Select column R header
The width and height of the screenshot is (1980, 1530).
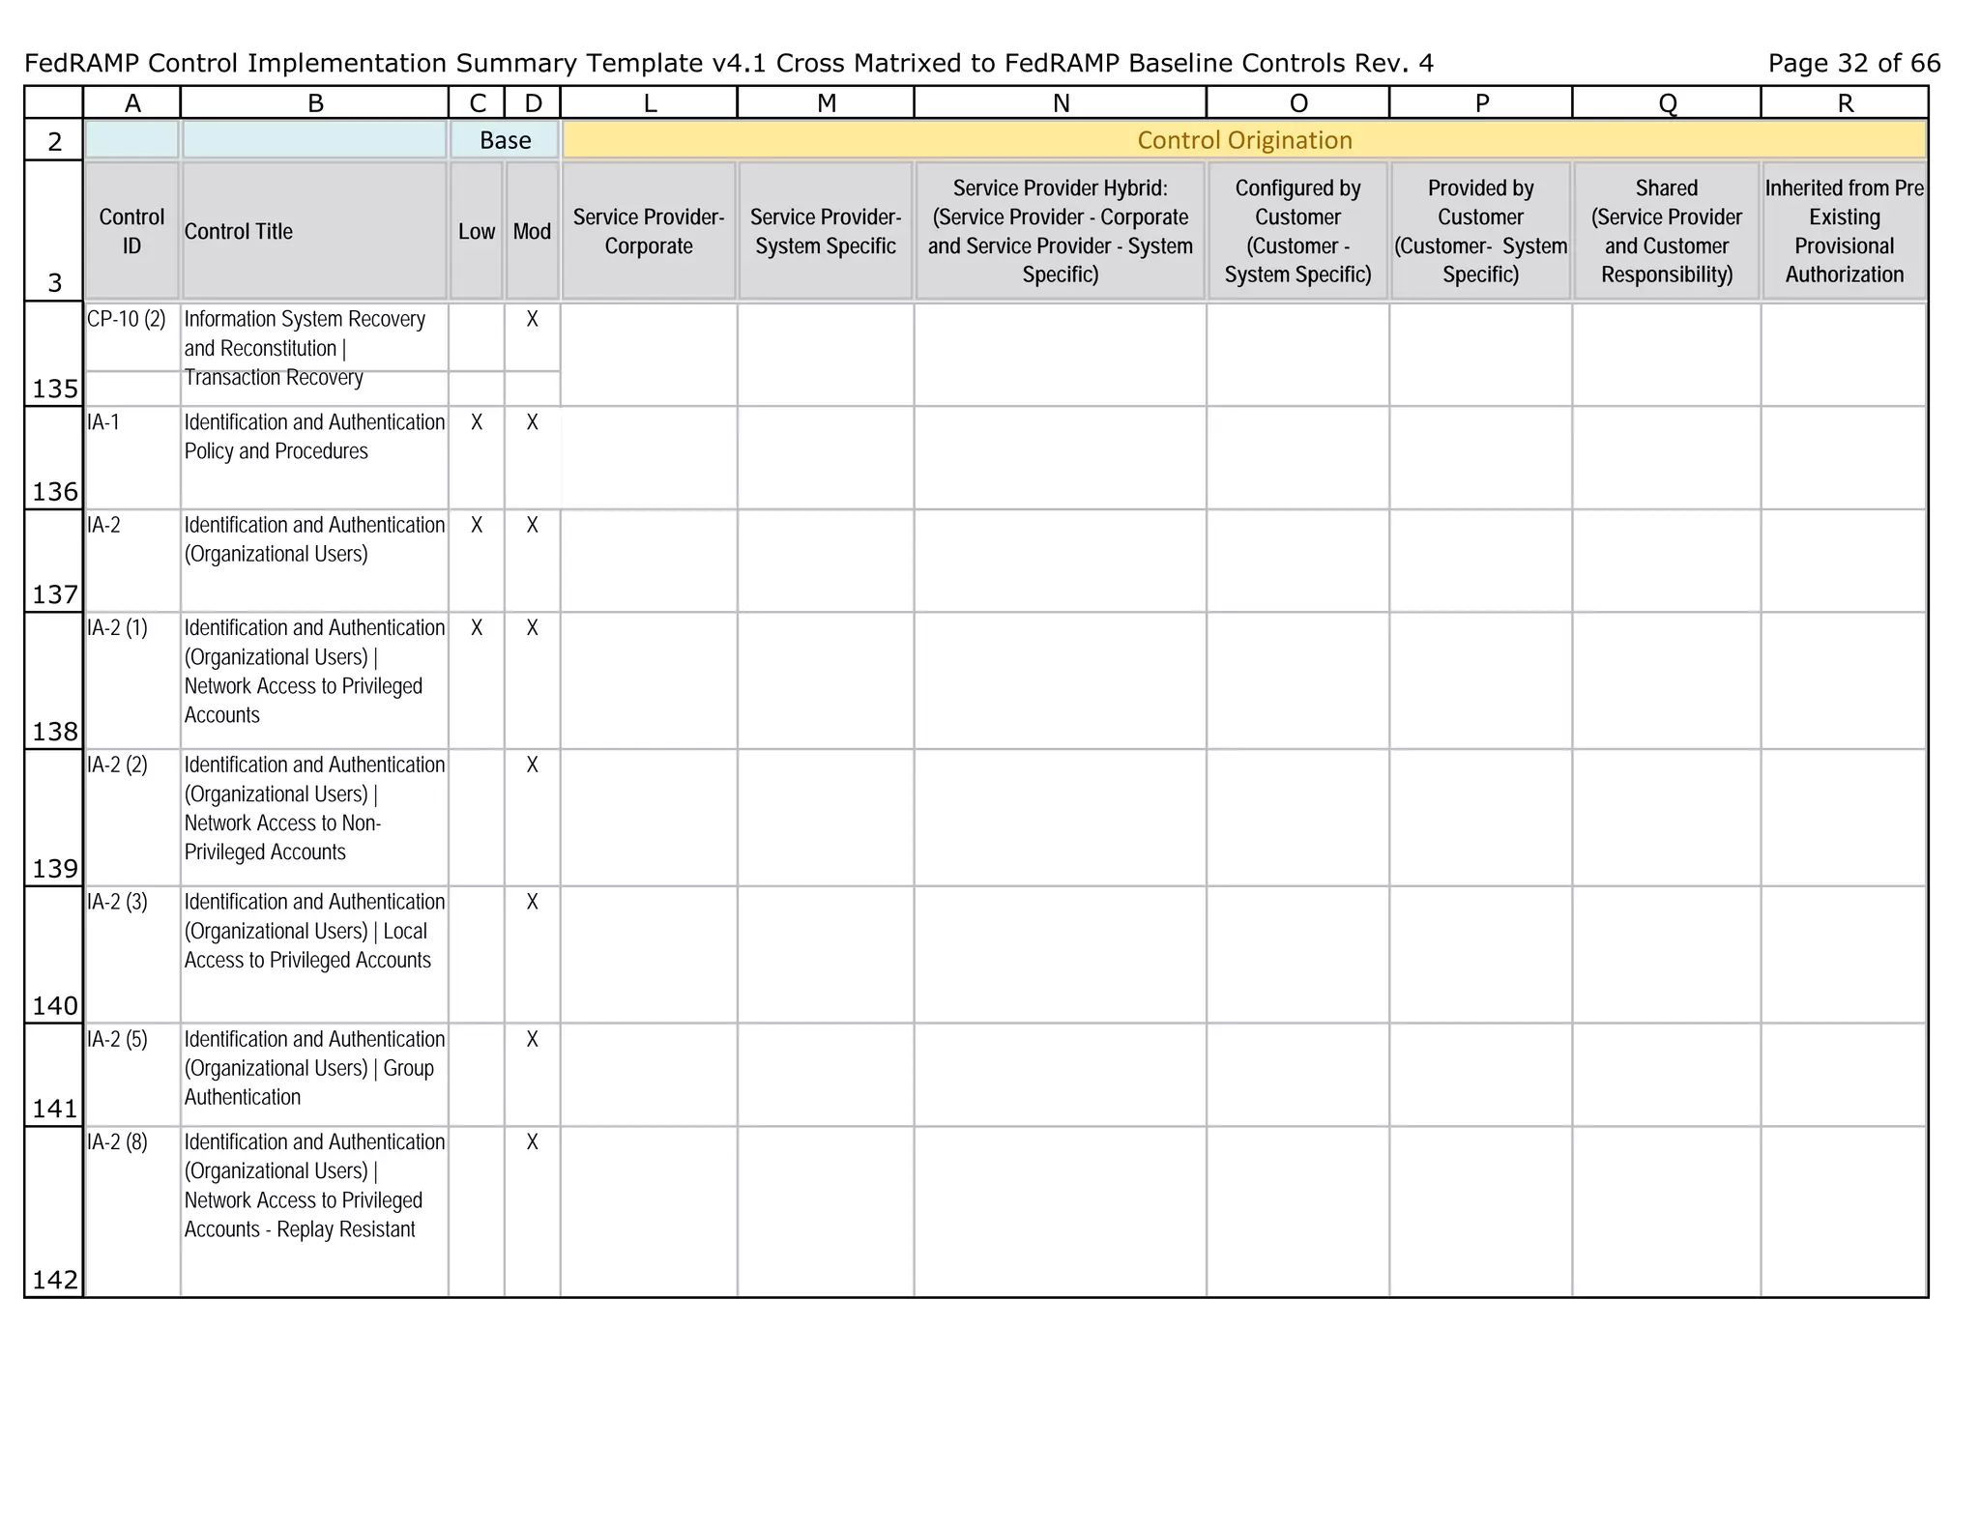(1845, 102)
